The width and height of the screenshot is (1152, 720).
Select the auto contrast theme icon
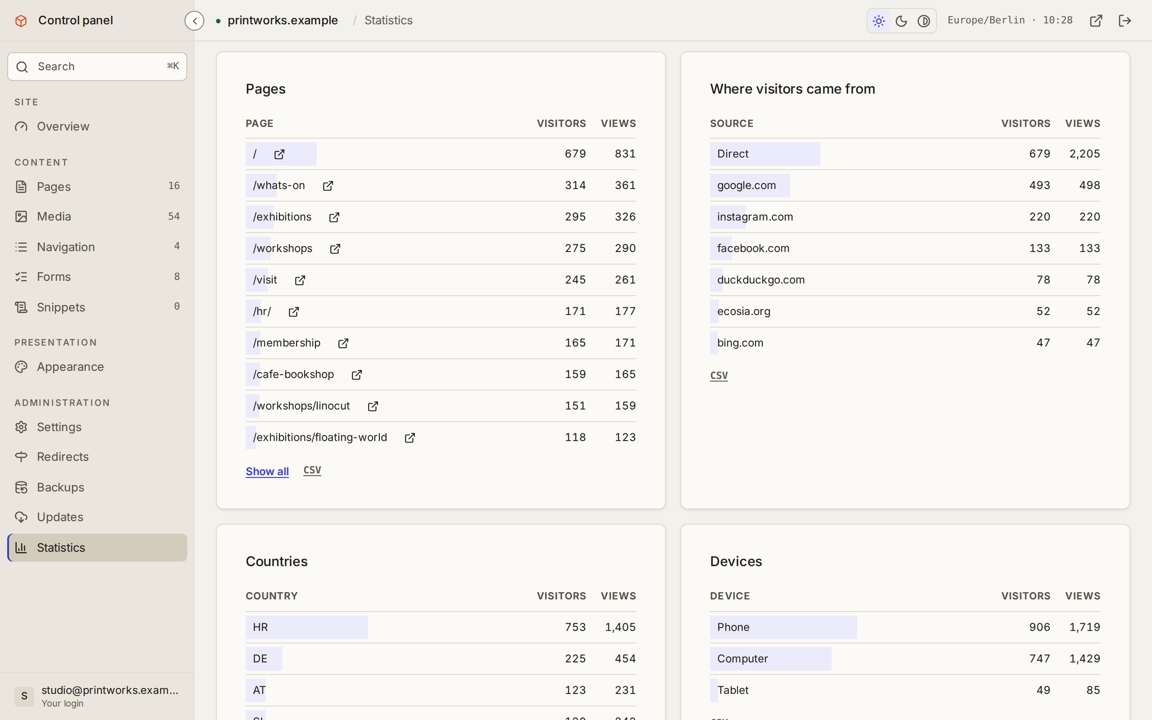click(x=924, y=21)
